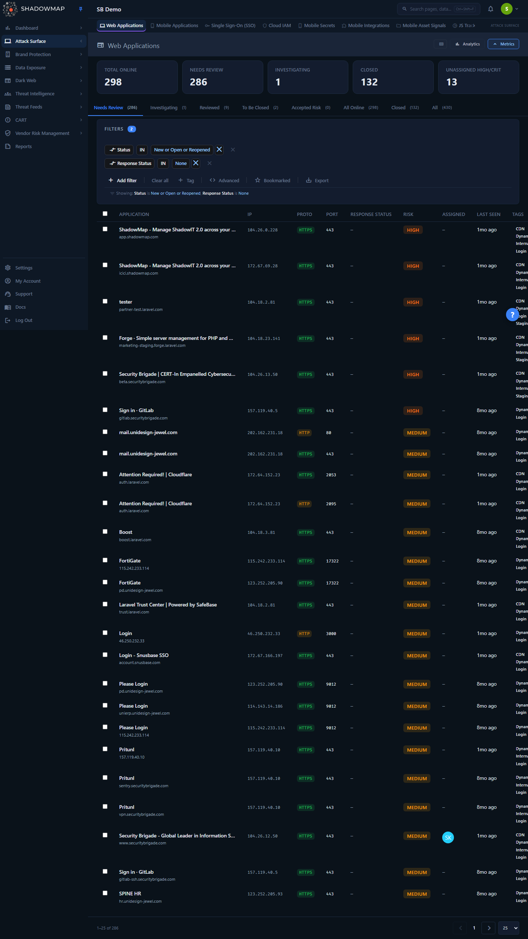Show Bookmarked filters with the star
Screen dimensions: 528x939
point(272,180)
